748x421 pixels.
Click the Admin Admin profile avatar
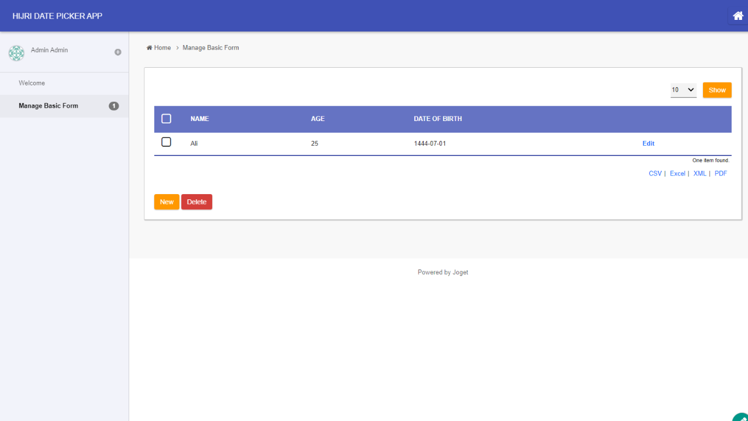[16, 53]
